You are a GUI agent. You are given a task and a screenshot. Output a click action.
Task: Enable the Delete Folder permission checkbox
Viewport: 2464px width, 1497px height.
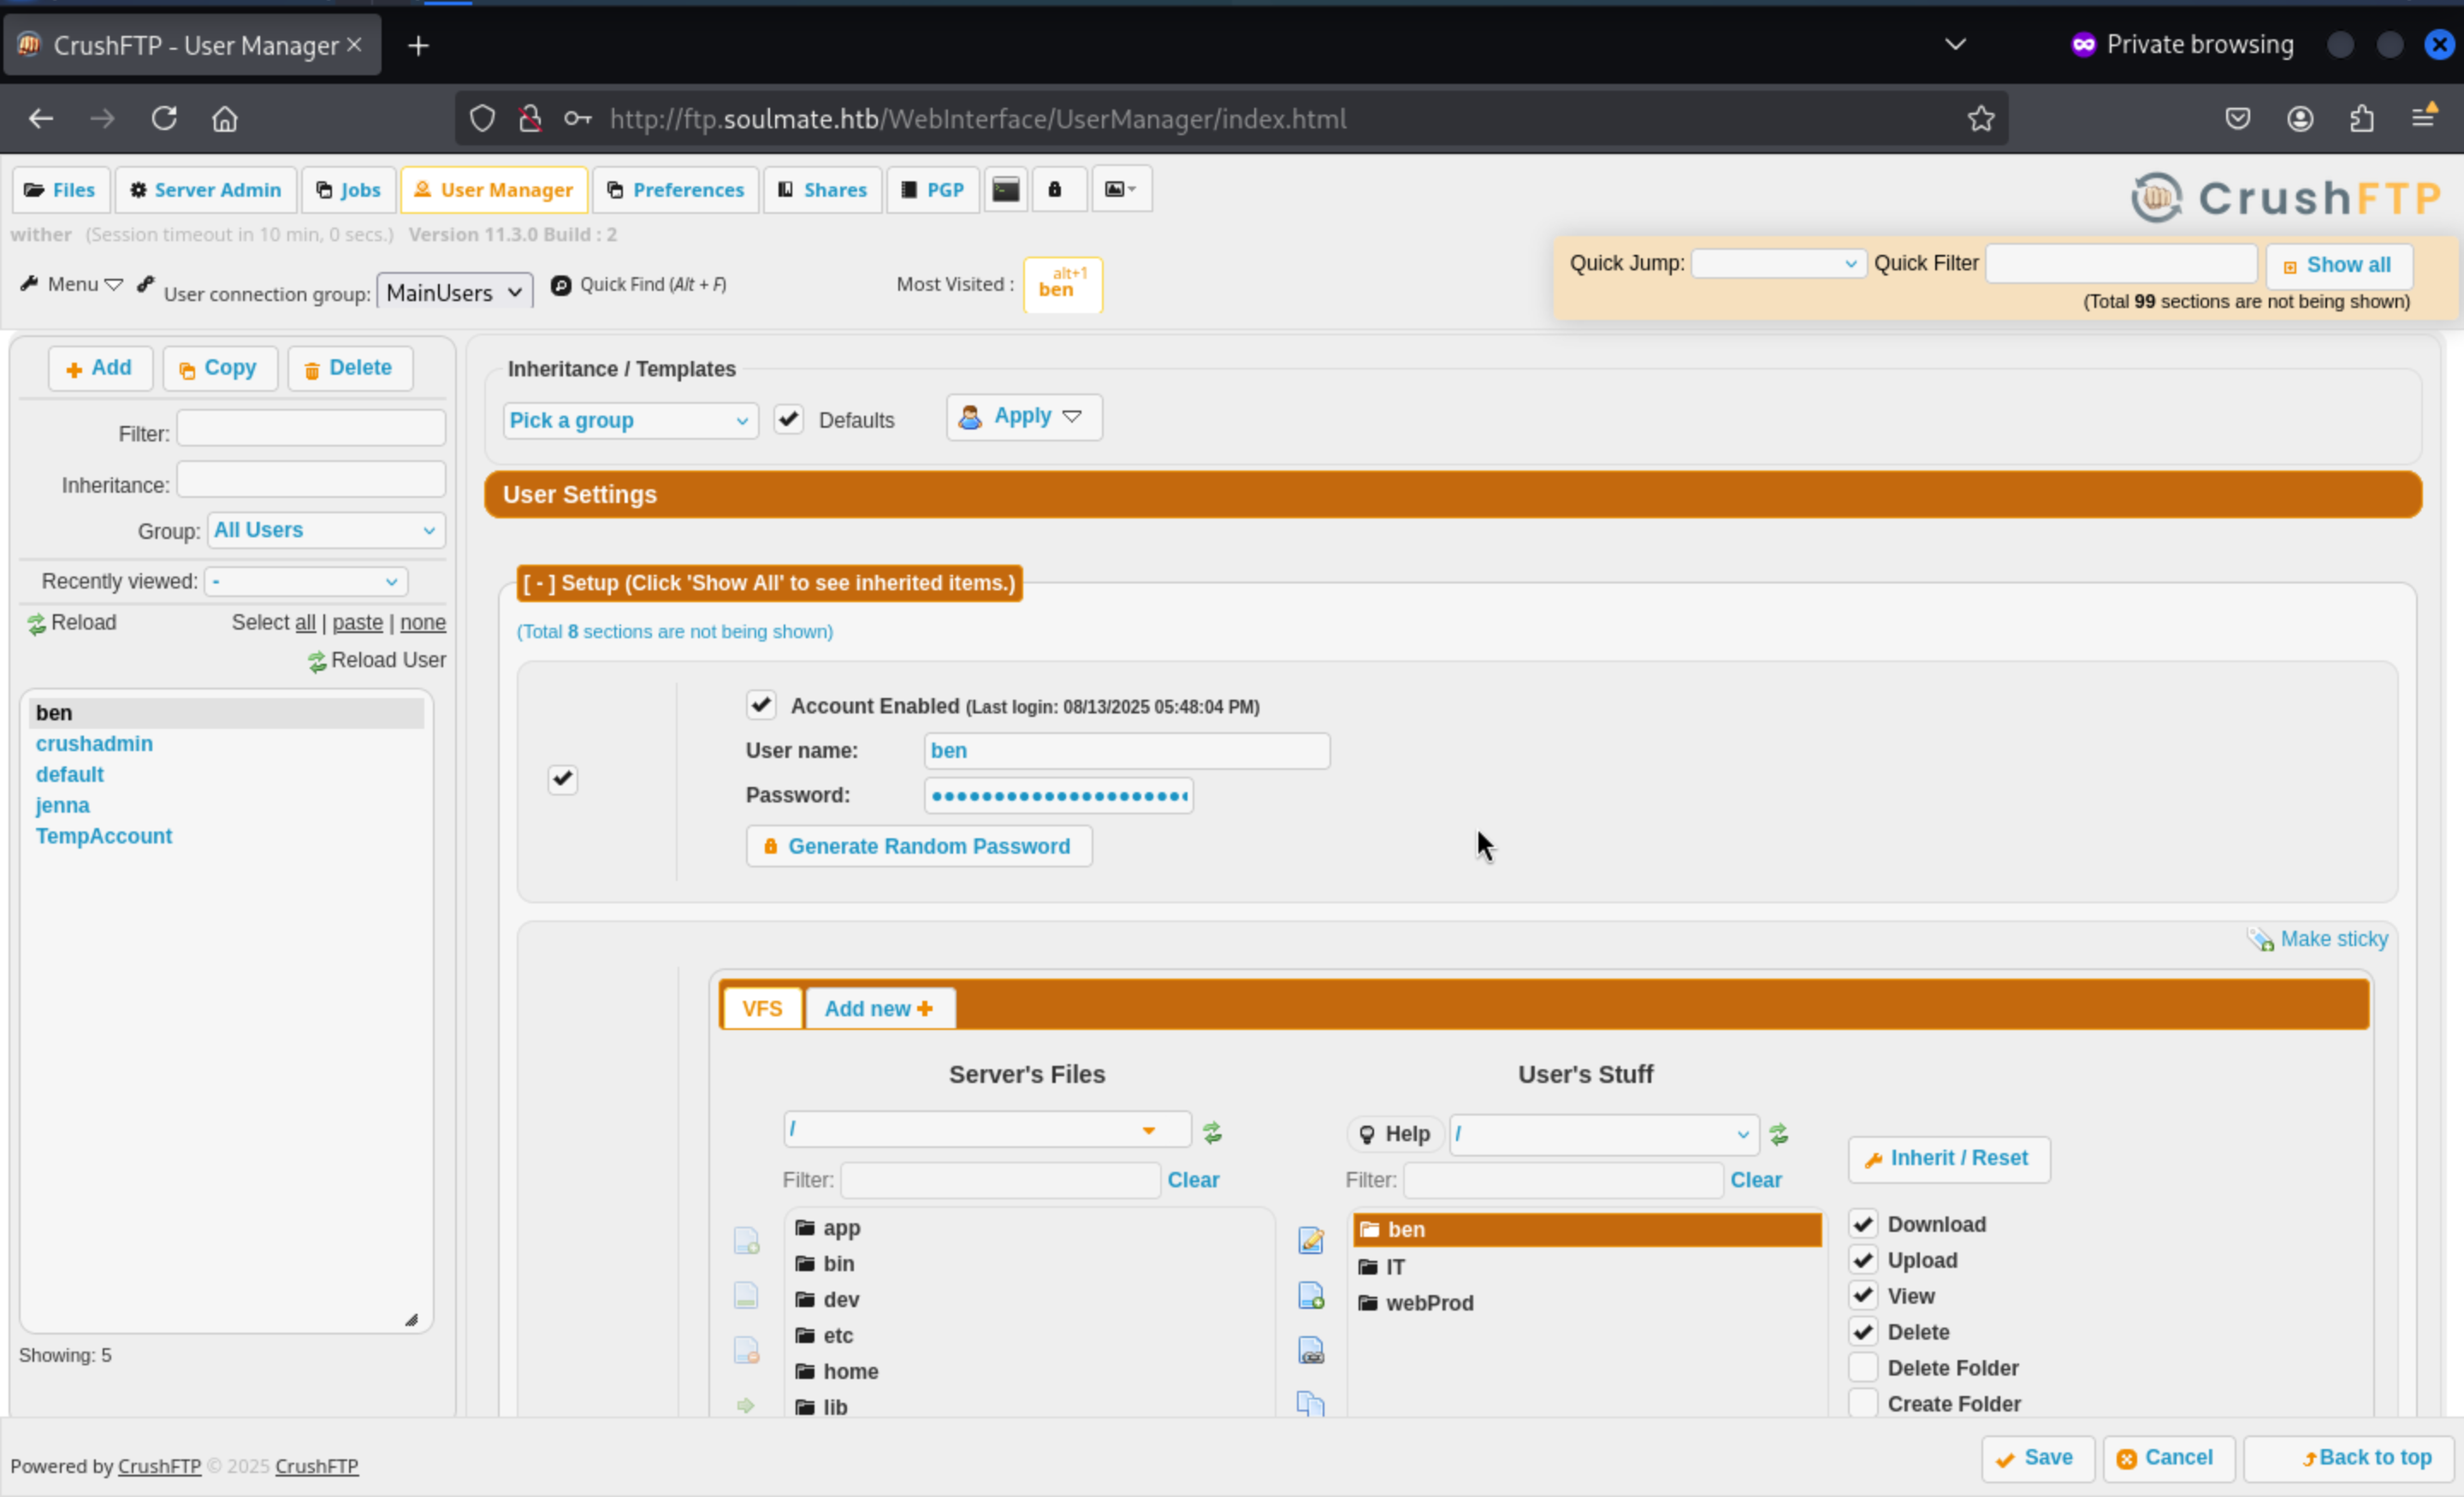click(x=1862, y=1367)
